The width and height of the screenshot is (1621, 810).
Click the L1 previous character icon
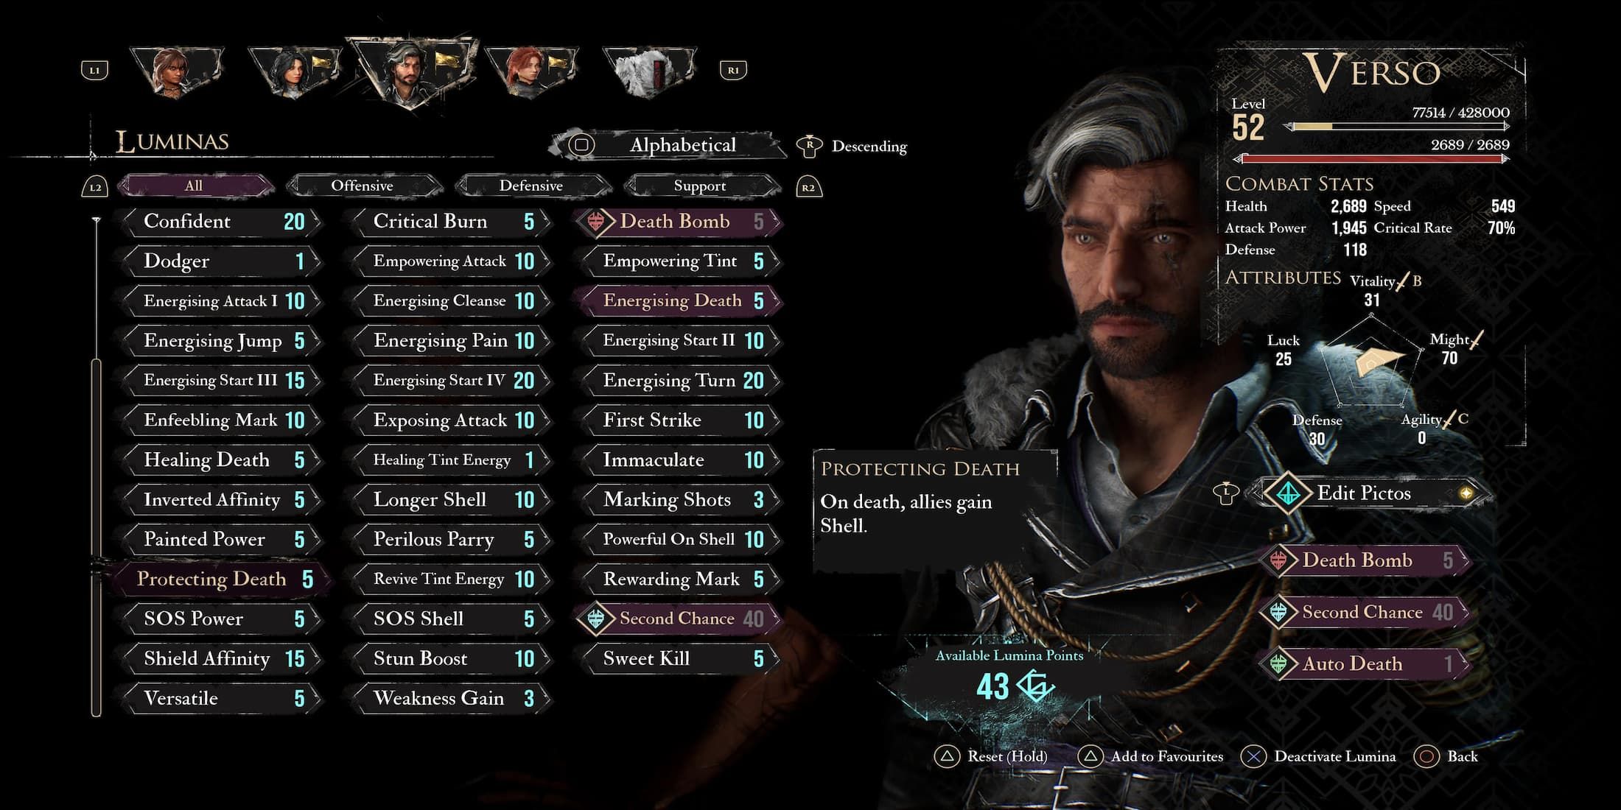click(94, 71)
